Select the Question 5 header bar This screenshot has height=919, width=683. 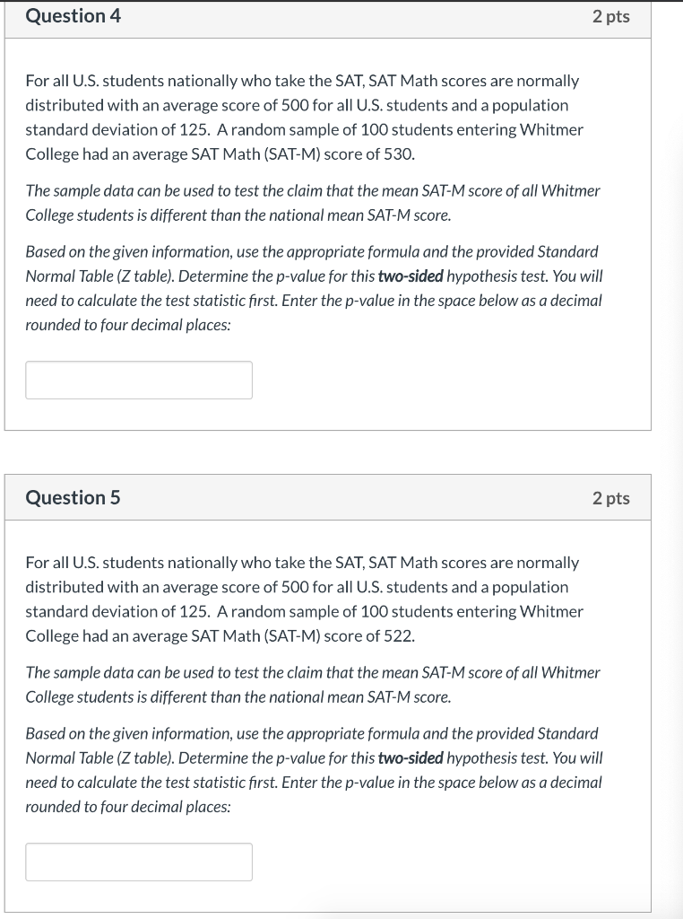(327, 498)
